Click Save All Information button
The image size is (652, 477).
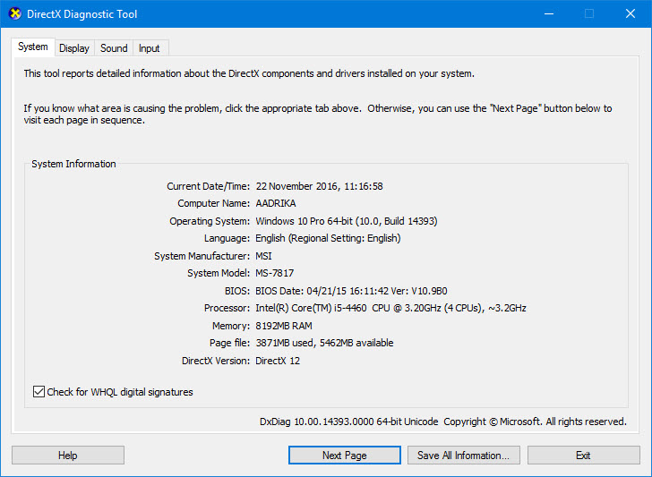point(464,455)
